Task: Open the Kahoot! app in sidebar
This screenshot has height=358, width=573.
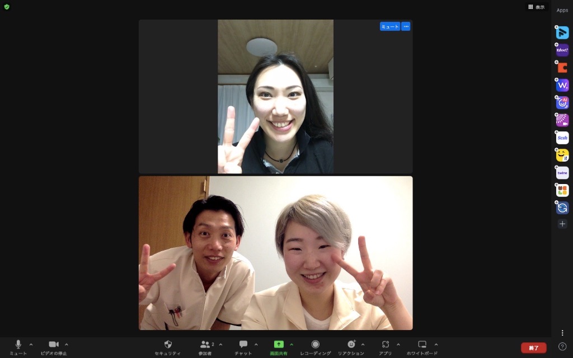Action: point(562,50)
